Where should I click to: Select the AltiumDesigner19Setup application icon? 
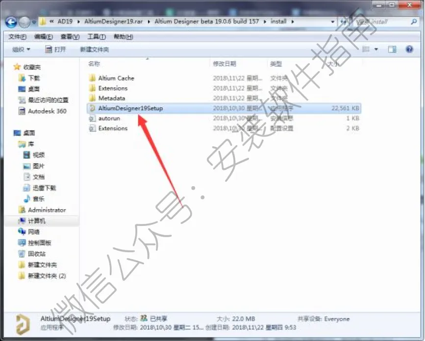coord(93,108)
